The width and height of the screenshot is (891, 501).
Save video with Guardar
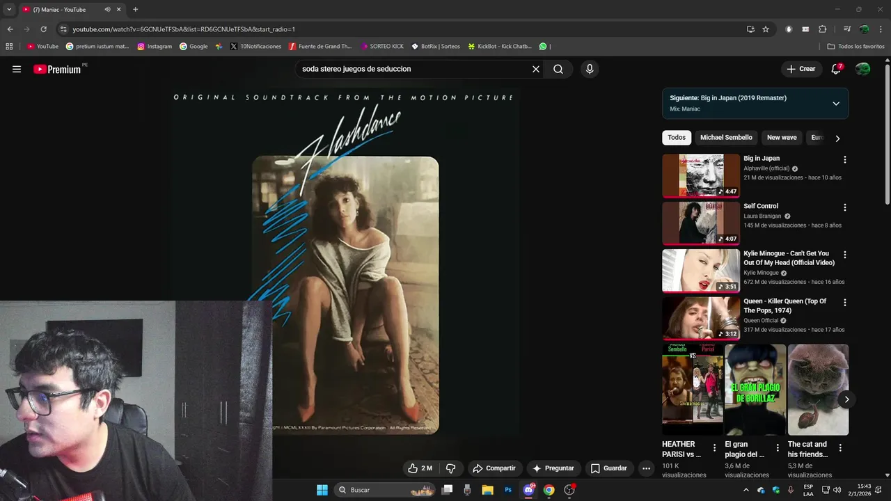click(609, 468)
